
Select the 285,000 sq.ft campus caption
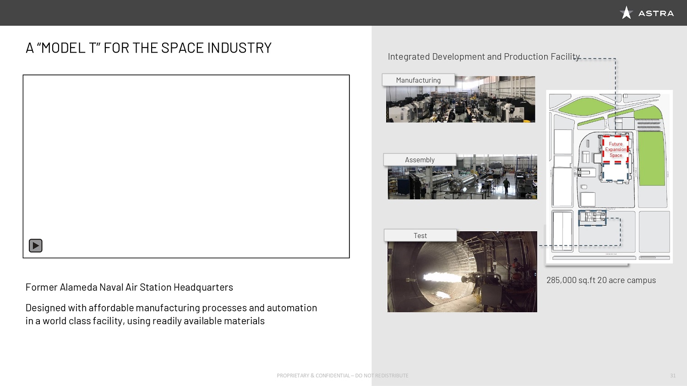(x=601, y=280)
